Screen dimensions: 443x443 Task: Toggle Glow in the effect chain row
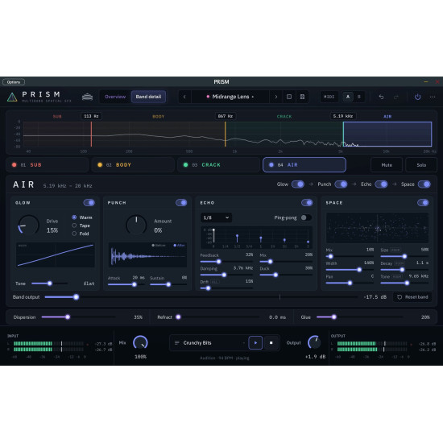click(298, 184)
